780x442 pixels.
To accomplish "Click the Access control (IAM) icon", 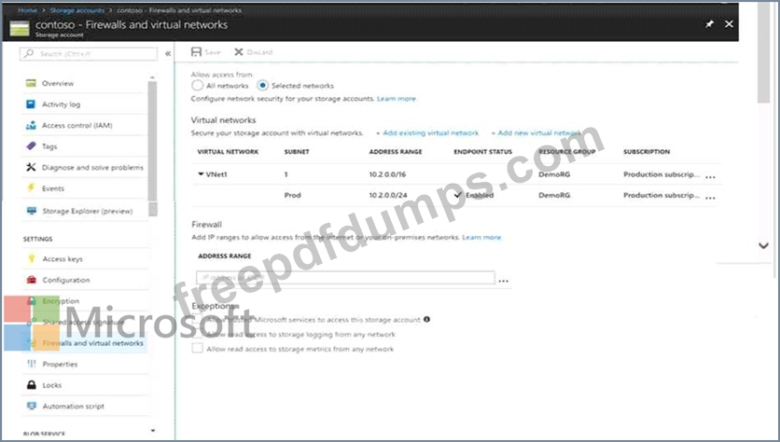I will click(31, 125).
